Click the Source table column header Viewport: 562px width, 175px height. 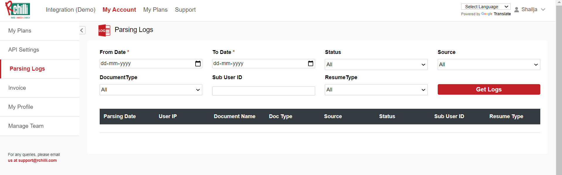tap(333, 116)
